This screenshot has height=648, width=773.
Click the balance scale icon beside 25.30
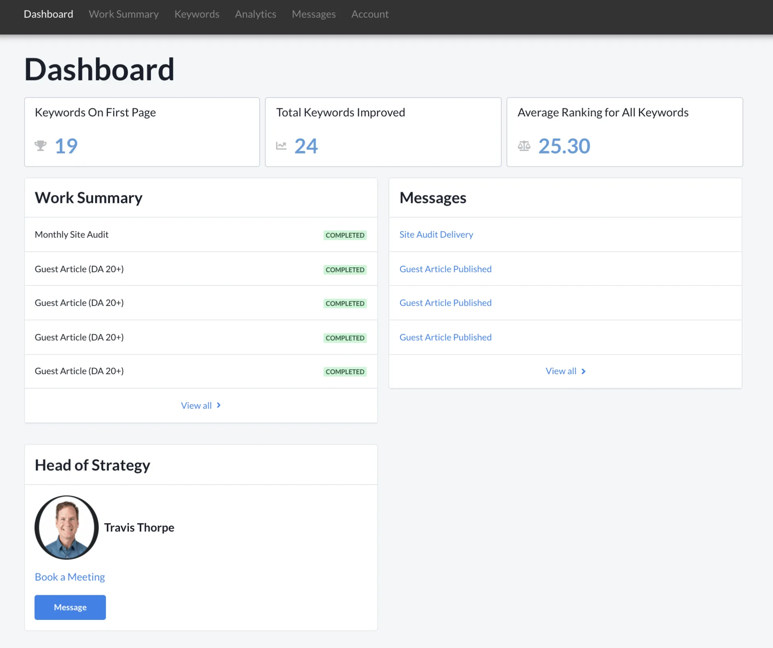click(524, 146)
